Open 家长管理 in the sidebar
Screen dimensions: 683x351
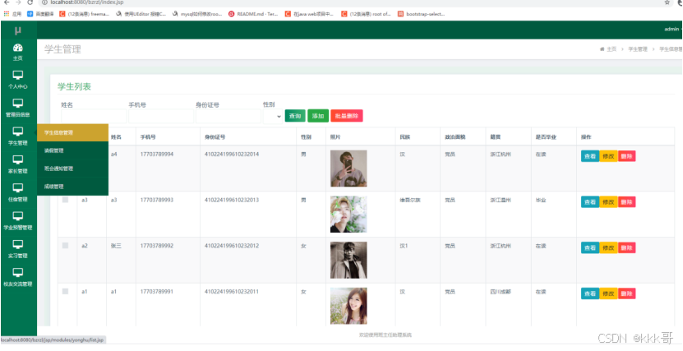(x=18, y=164)
